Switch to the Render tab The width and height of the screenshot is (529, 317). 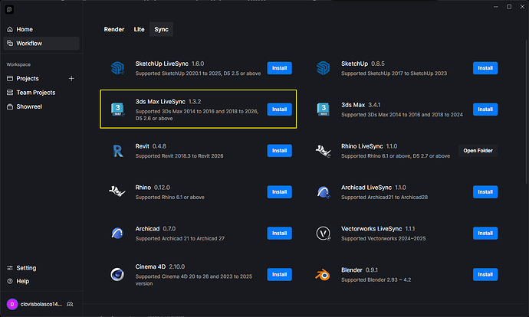click(x=114, y=30)
